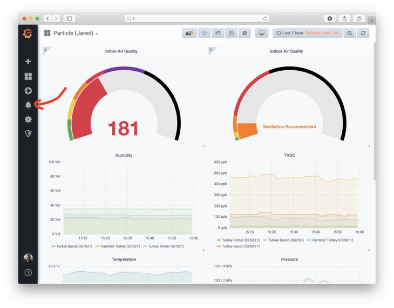Open the Explore compass icon
The image size is (394, 308).
[x=28, y=91]
